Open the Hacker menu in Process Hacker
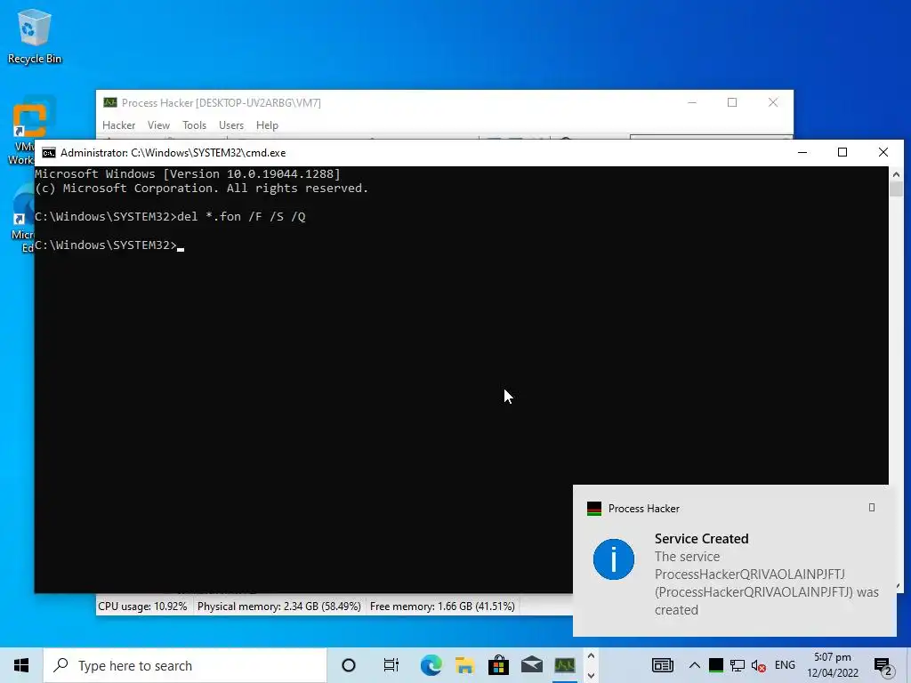 click(118, 125)
